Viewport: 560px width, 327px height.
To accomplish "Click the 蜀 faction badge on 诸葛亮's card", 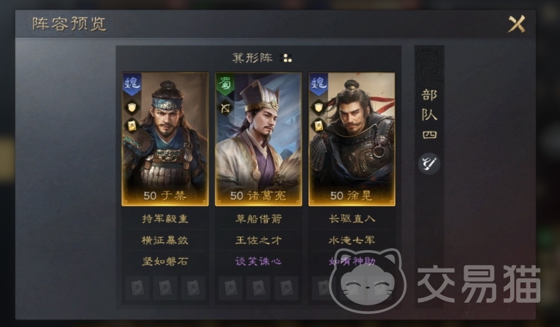I will pyautogui.click(x=225, y=84).
